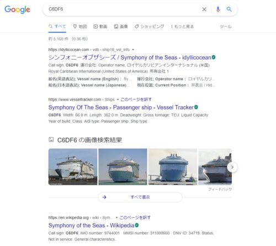Start voice search with microphone icon
Image resolution: width=276 pixels, height=246 pixels.
(x=218, y=9)
